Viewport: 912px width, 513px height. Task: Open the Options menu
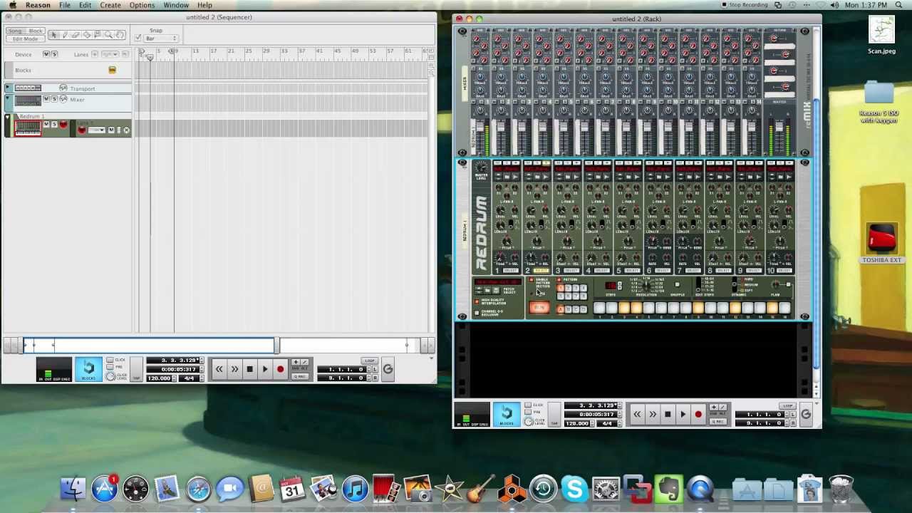tap(142, 5)
